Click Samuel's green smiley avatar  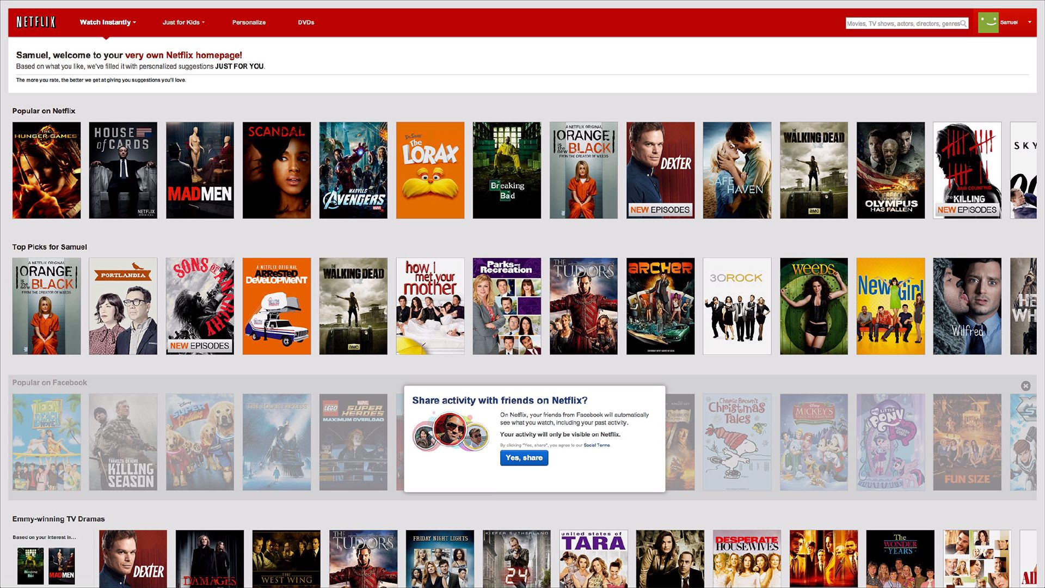(x=988, y=22)
